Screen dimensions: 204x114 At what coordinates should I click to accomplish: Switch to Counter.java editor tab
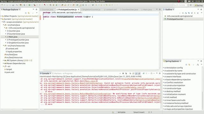tap(47, 9)
